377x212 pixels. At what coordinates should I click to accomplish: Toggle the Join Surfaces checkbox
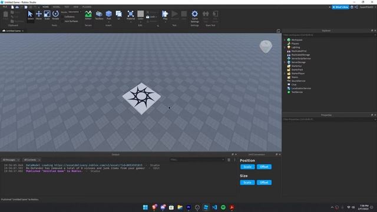click(x=63, y=21)
